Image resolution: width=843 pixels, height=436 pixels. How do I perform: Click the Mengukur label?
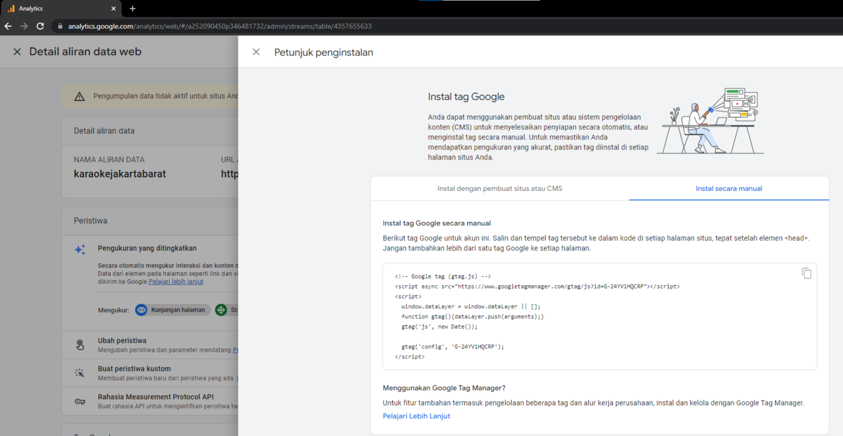point(113,310)
